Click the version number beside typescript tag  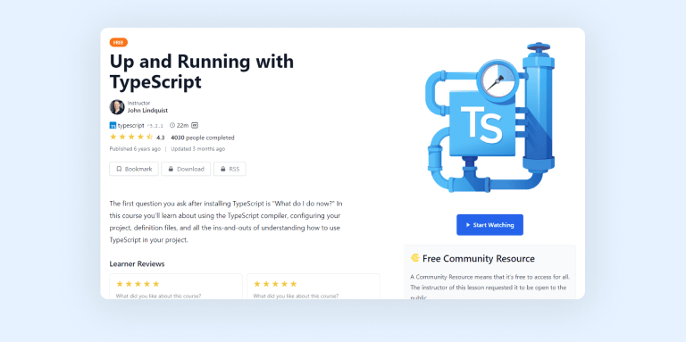(x=155, y=126)
